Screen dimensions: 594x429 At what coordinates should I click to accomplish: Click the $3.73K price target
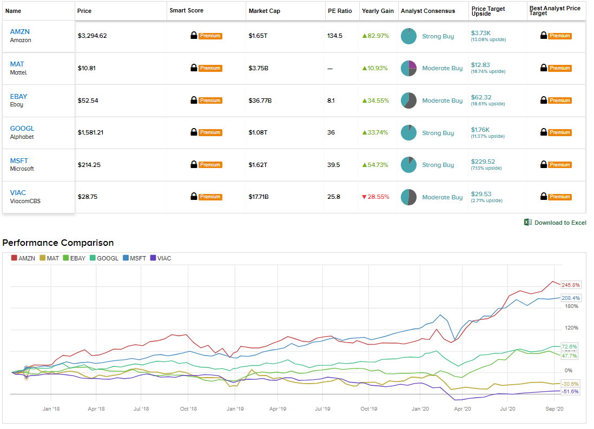pyautogui.click(x=481, y=33)
